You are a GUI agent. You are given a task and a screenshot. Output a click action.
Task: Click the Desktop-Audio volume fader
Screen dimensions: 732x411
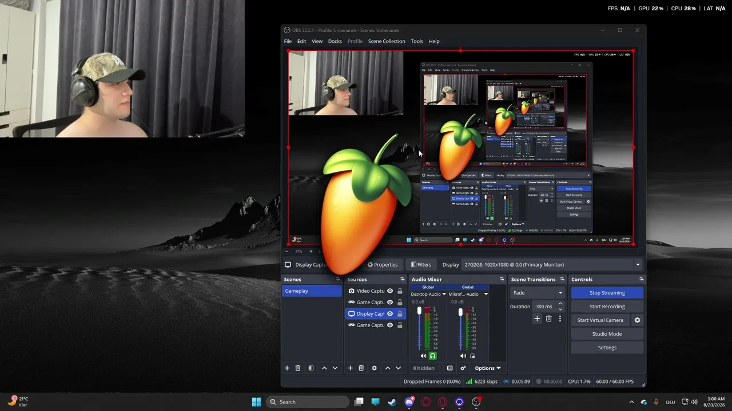(419, 311)
